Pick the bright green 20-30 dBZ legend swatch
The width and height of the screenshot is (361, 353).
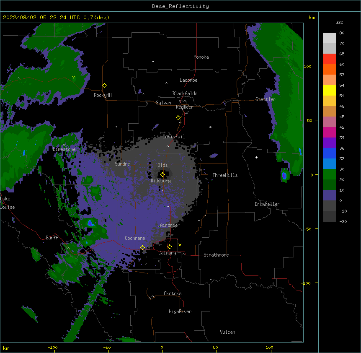[329, 174]
